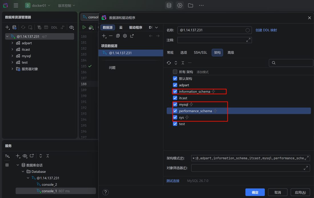Open the Cloud (云) tab
Screen dimensions: 314x198
point(121,27)
